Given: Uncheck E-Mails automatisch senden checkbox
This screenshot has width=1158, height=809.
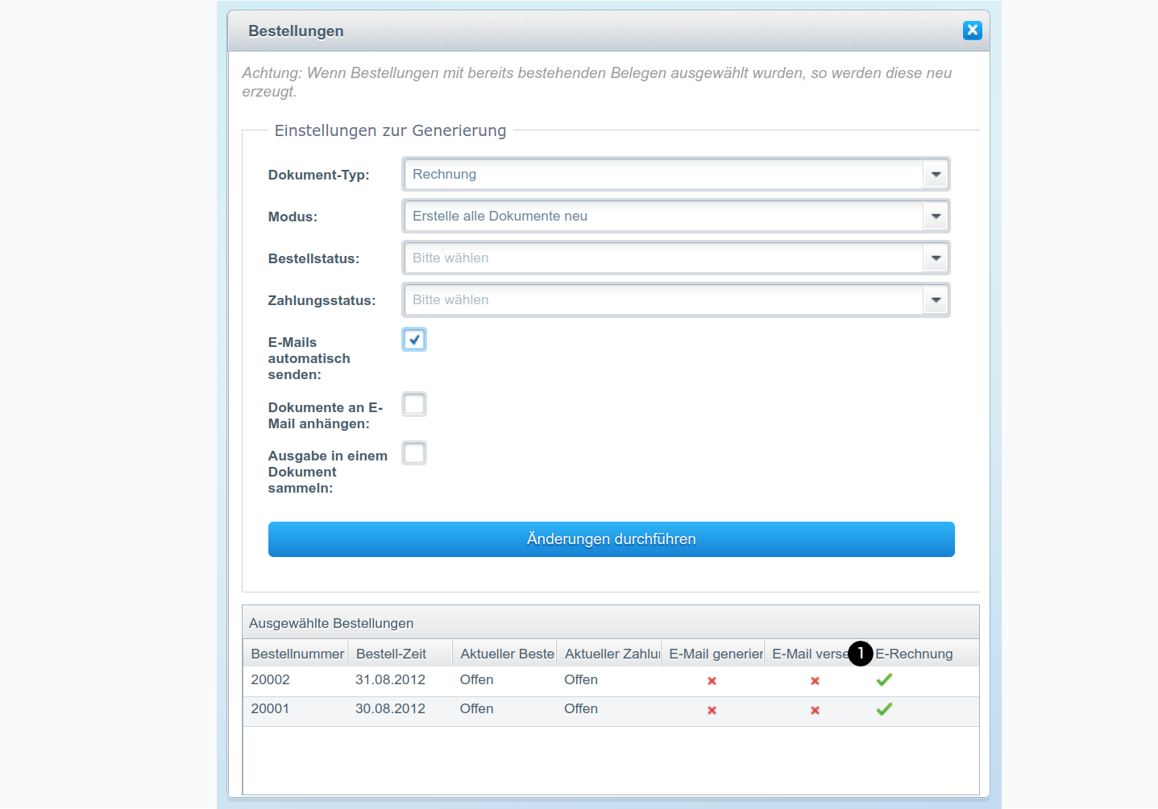Looking at the screenshot, I should (x=414, y=340).
